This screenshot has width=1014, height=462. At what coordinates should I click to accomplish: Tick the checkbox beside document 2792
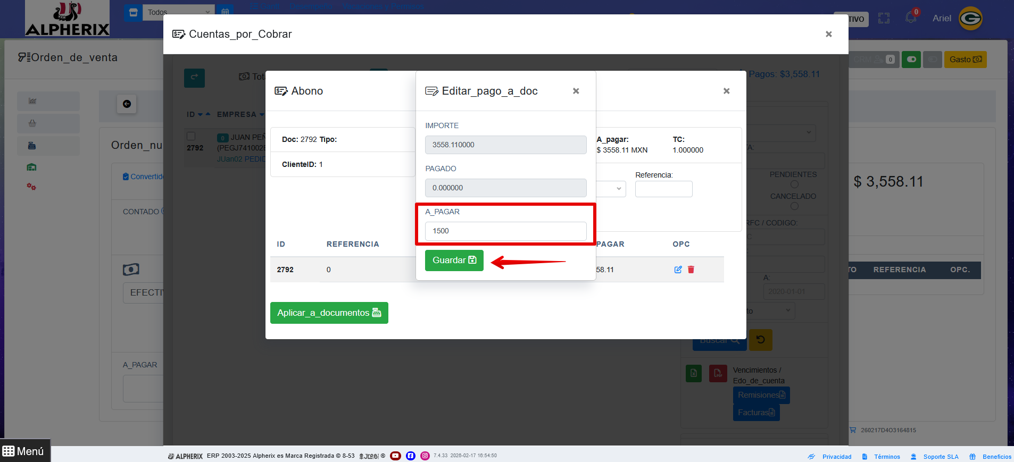click(192, 136)
